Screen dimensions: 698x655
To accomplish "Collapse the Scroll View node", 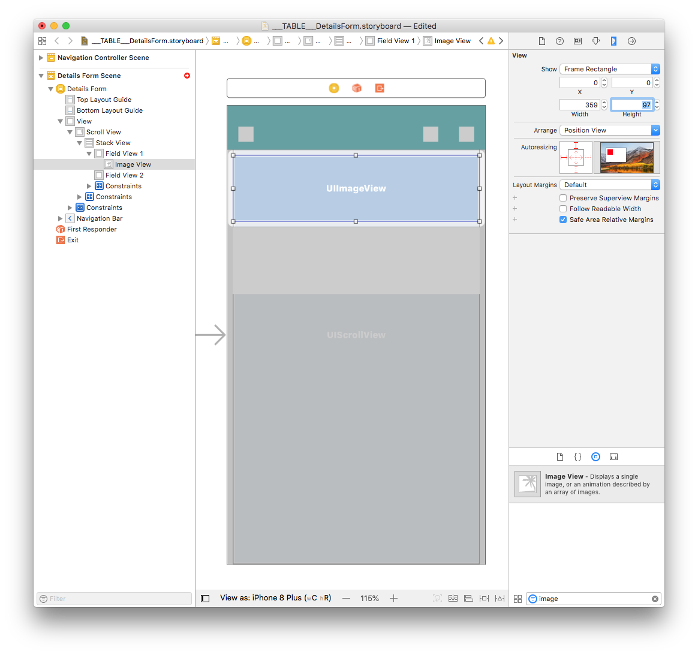I will click(x=70, y=132).
